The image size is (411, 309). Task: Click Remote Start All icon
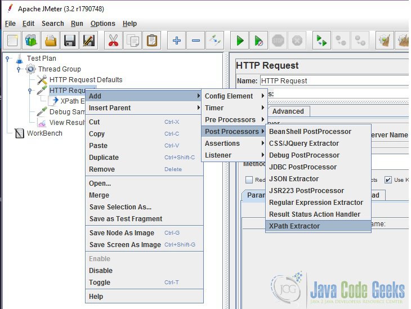coord(321,41)
